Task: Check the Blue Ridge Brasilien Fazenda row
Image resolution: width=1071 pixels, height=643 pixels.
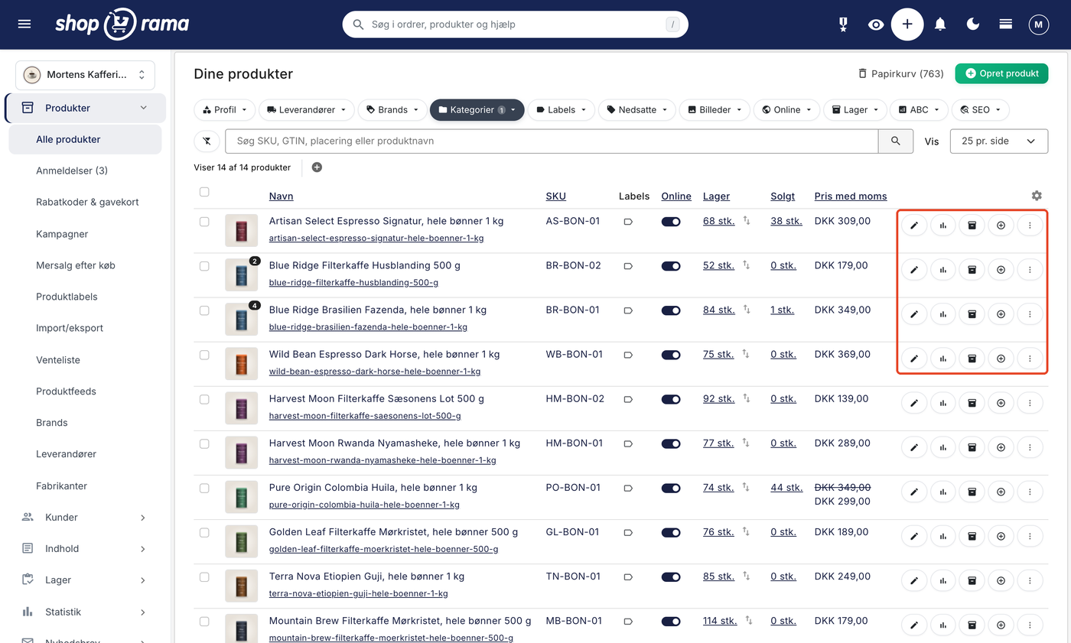Action: coord(204,310)
